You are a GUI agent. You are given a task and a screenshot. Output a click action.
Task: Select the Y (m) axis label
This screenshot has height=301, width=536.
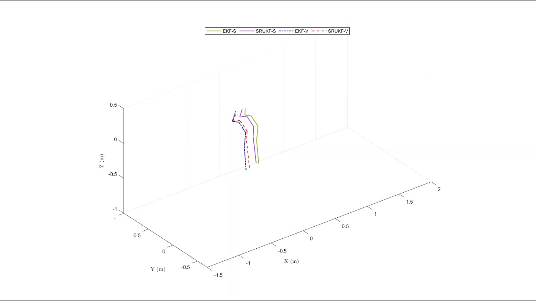coord(158,269)
